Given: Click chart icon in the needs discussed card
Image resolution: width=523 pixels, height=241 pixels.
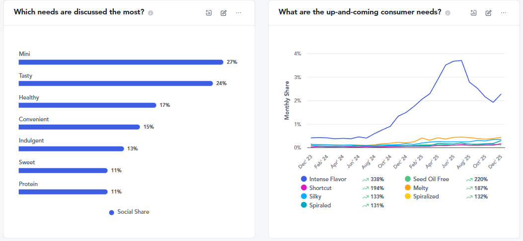Looking at the screenshot, I should [x=209, y=13].
